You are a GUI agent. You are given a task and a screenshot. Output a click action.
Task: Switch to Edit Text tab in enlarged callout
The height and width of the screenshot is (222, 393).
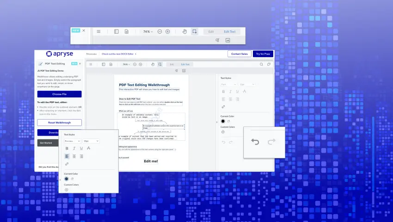click(x=230, y=31)
